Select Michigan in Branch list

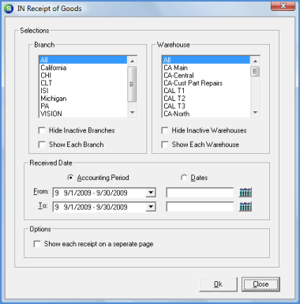(83, 99)
